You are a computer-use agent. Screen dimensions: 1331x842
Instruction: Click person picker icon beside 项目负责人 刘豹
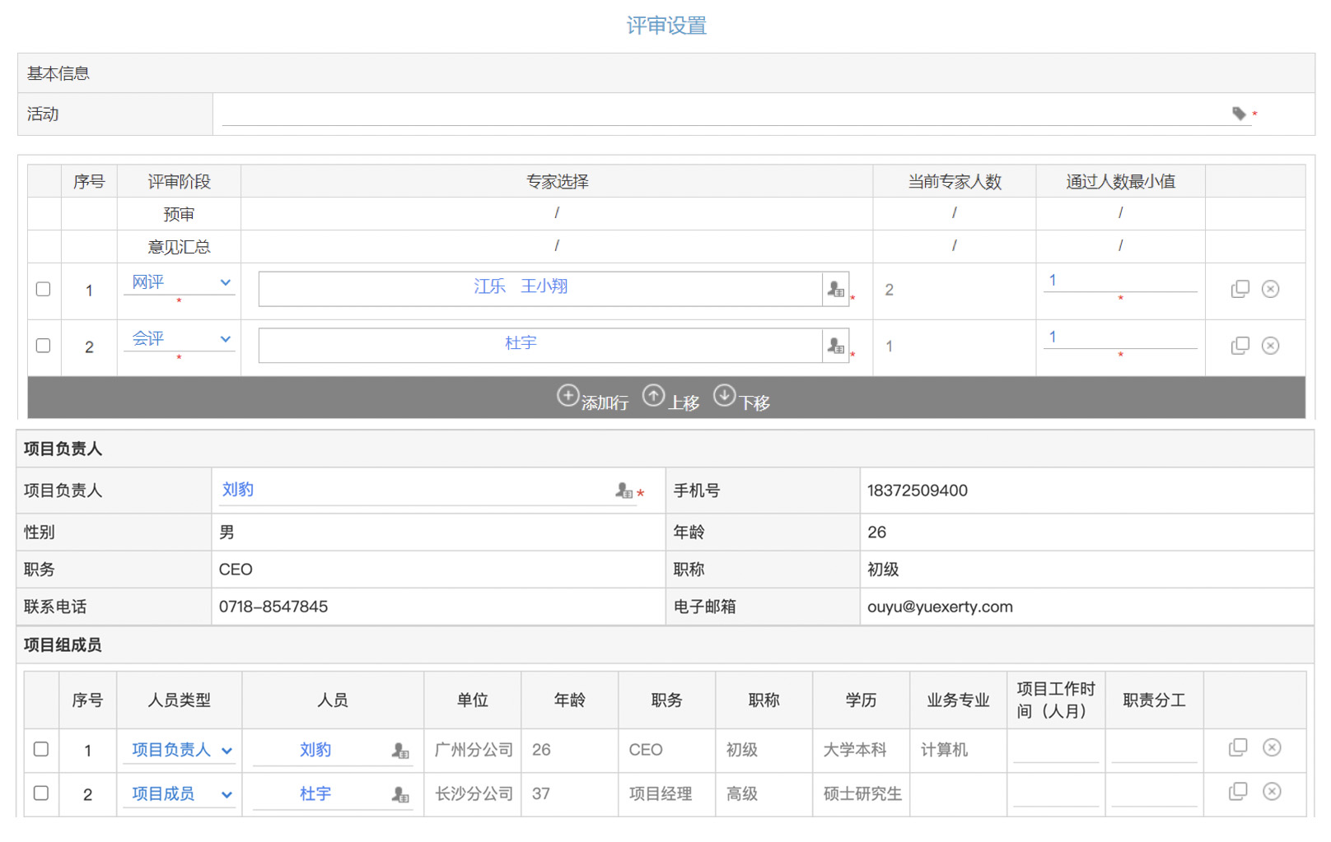pos(623,491)
